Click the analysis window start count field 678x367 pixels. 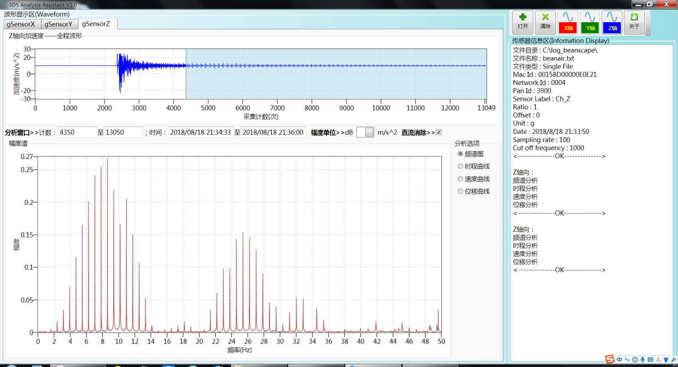tap(76, 132)
